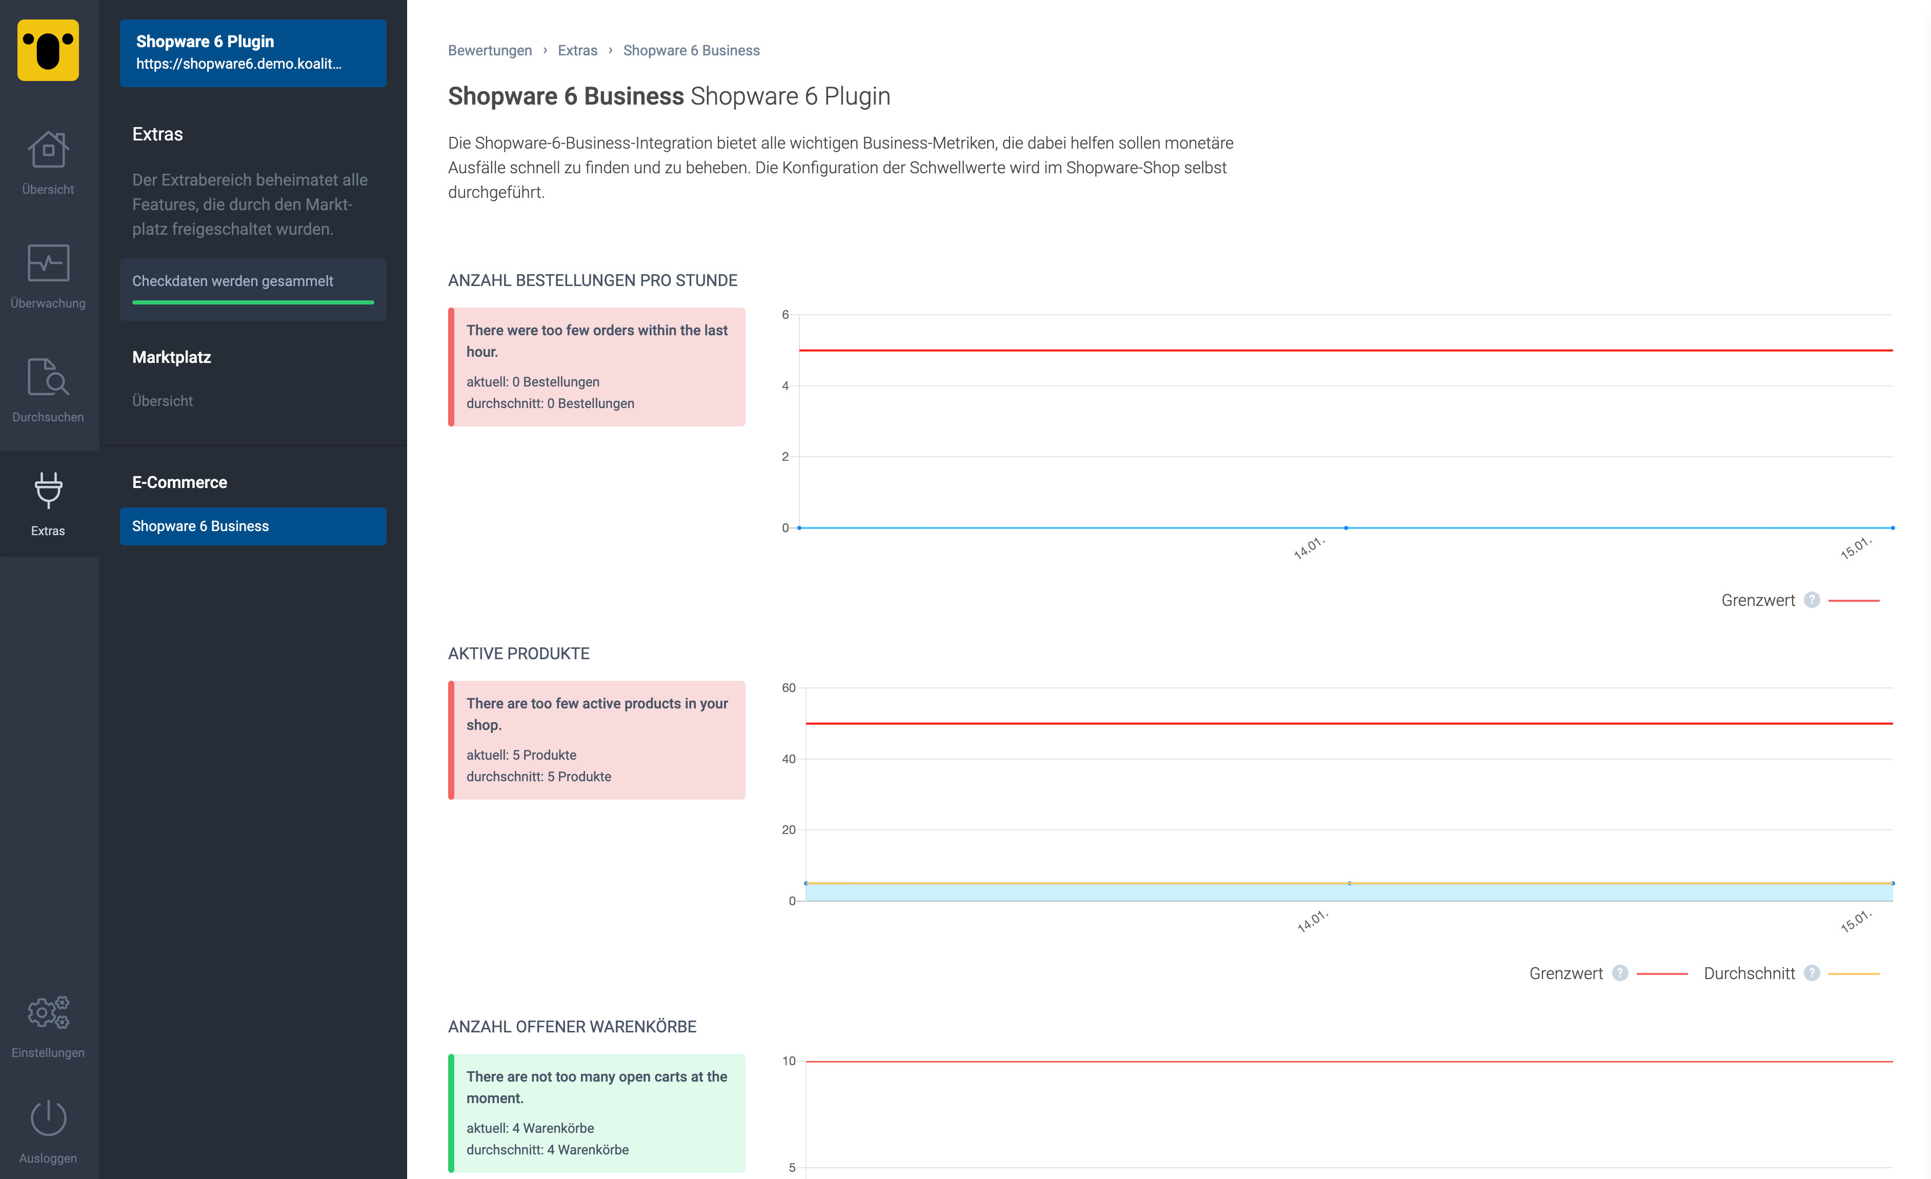Viewport: 1931px width, 1179px height.
Task: Click the 'aktuell: 5 Produkte' text
Action: (521, 755)
